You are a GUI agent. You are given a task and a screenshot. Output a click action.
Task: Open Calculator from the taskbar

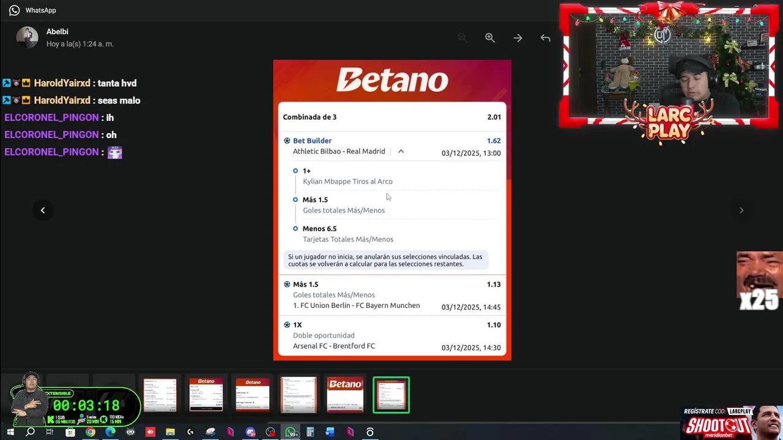[x=310, y=432]
